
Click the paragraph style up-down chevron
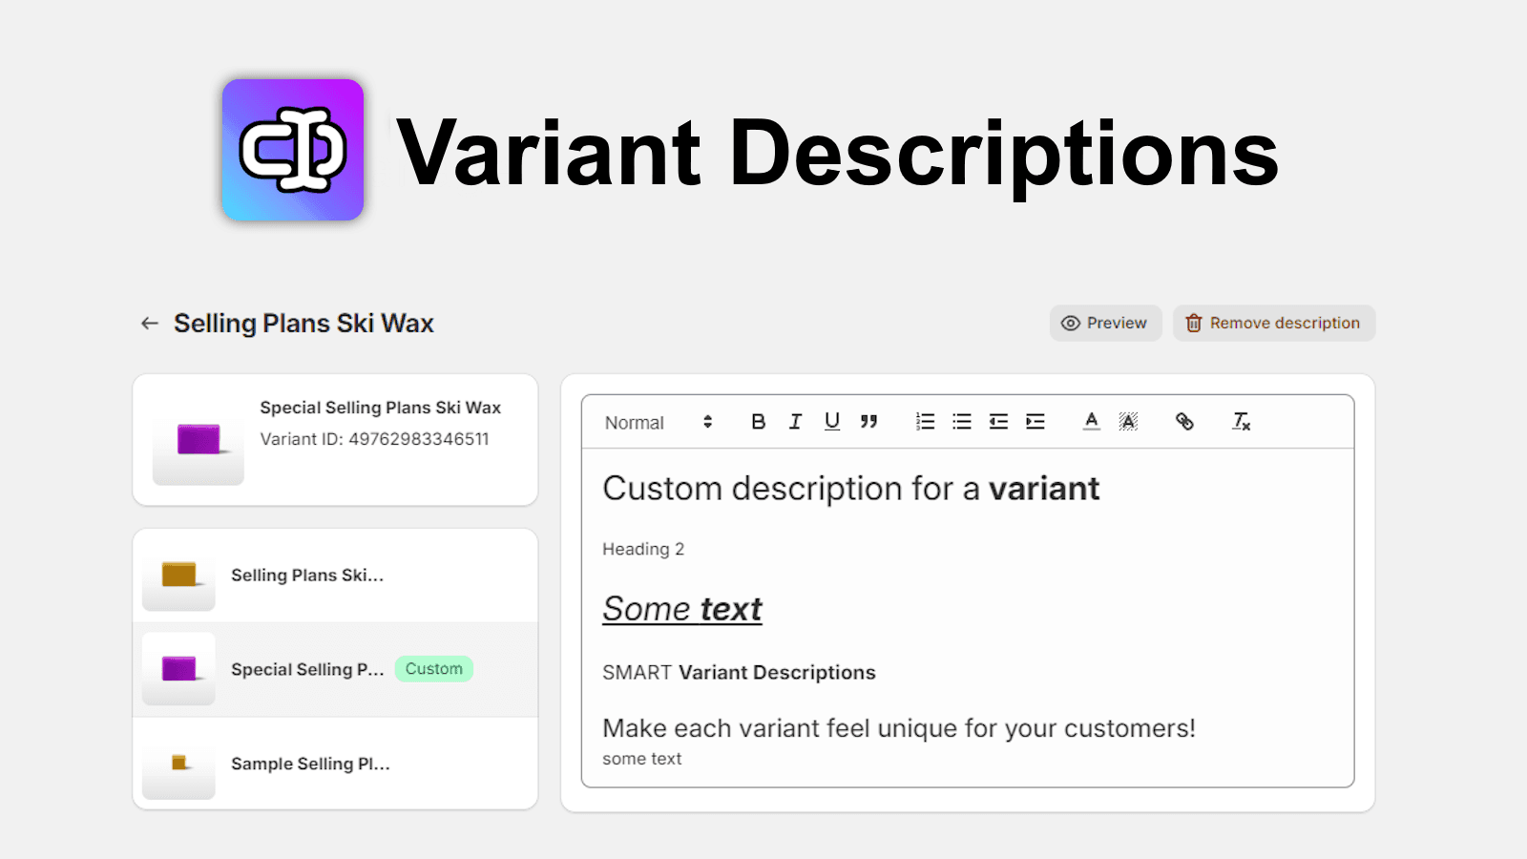707,421
